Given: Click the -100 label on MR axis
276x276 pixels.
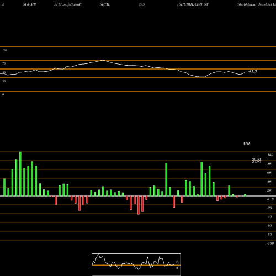Looking at the screenshot, I should (x=270, y=243).
